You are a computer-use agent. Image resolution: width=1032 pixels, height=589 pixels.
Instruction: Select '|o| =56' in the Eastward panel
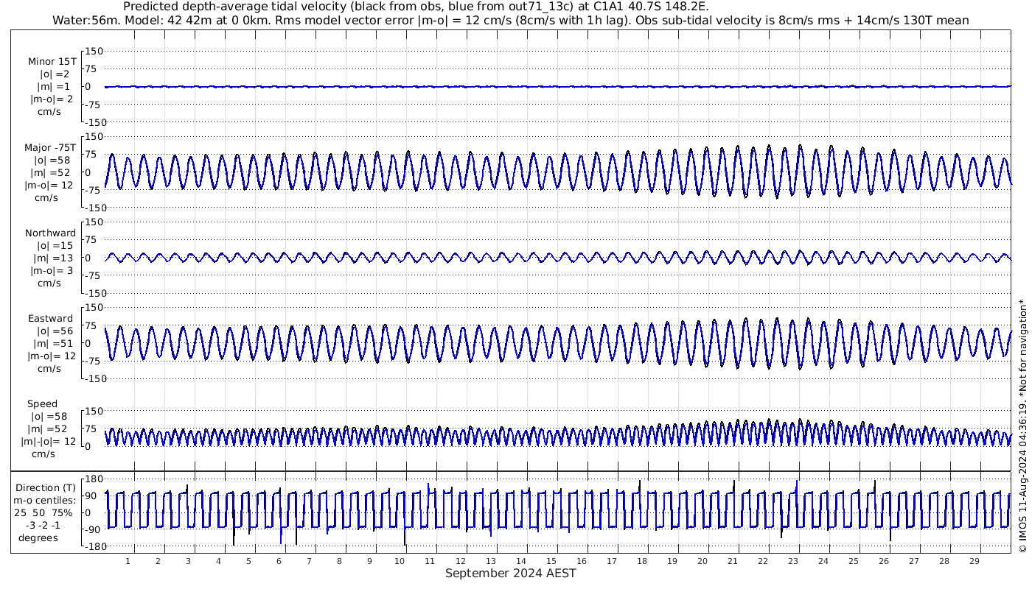click(x=55, y=331)
